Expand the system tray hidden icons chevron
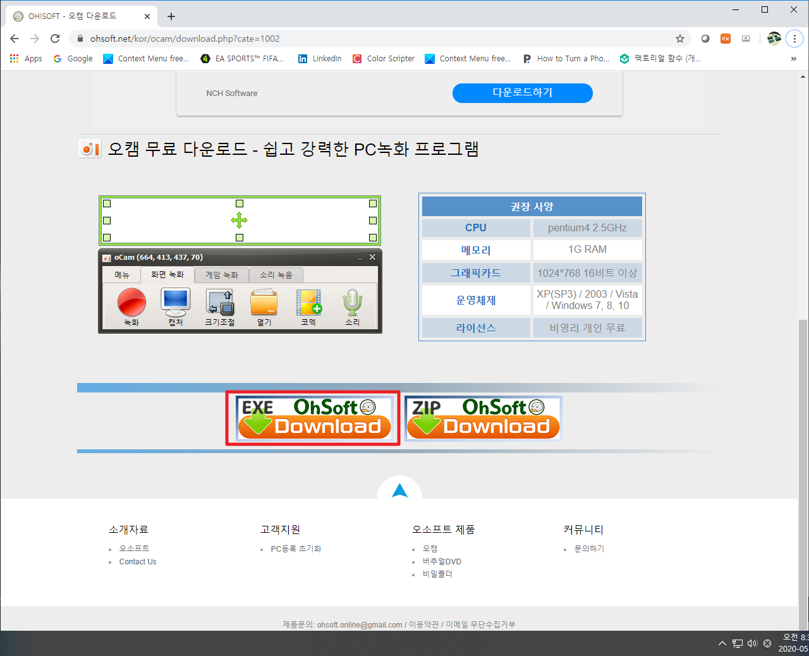This screenshot has width=809, height=656. (x=722, y=643)
